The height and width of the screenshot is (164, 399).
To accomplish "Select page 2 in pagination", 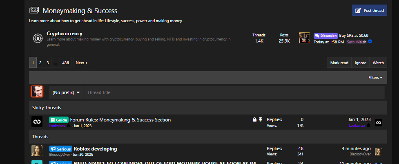I will pyautogui.click(x=40, y=63).
